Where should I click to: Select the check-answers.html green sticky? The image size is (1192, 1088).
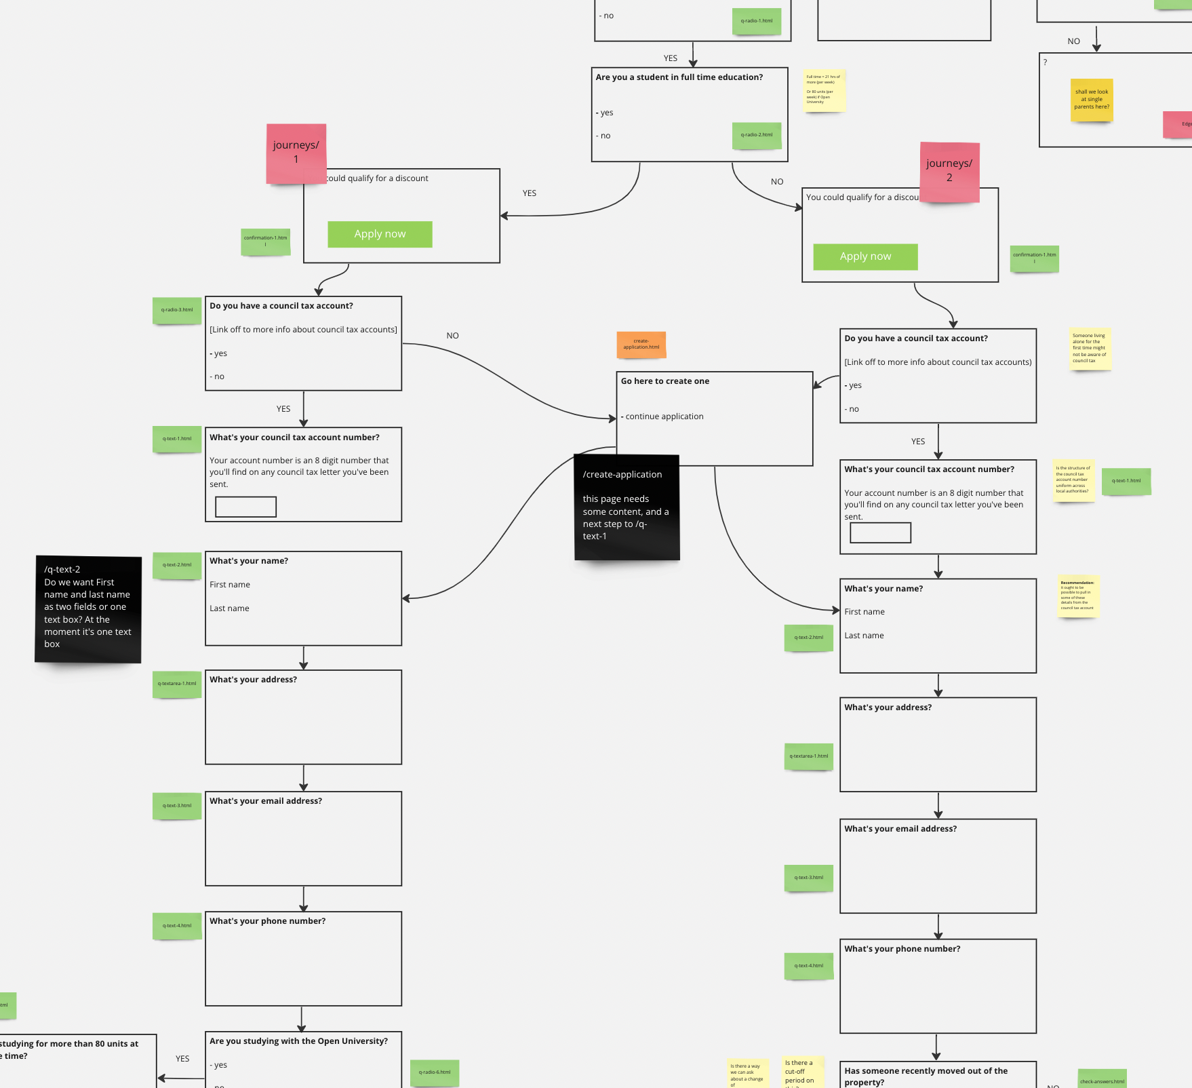tap(1102, 1079)
